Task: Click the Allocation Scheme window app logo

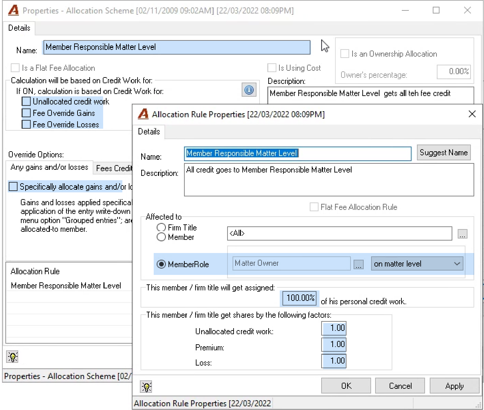Action: [13, 10]
